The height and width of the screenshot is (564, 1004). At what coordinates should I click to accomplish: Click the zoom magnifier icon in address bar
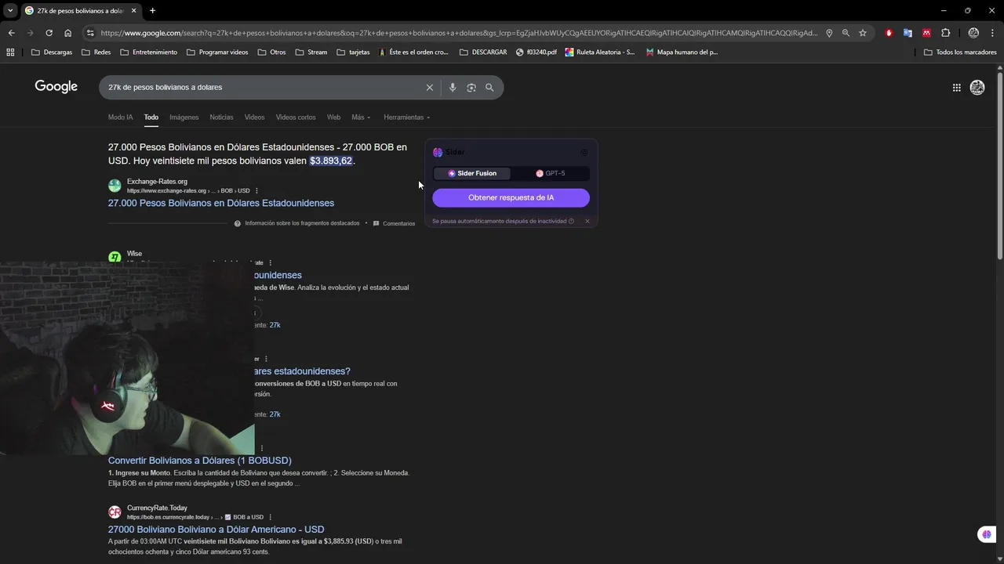pyautogui.click(x=846, y=33)
